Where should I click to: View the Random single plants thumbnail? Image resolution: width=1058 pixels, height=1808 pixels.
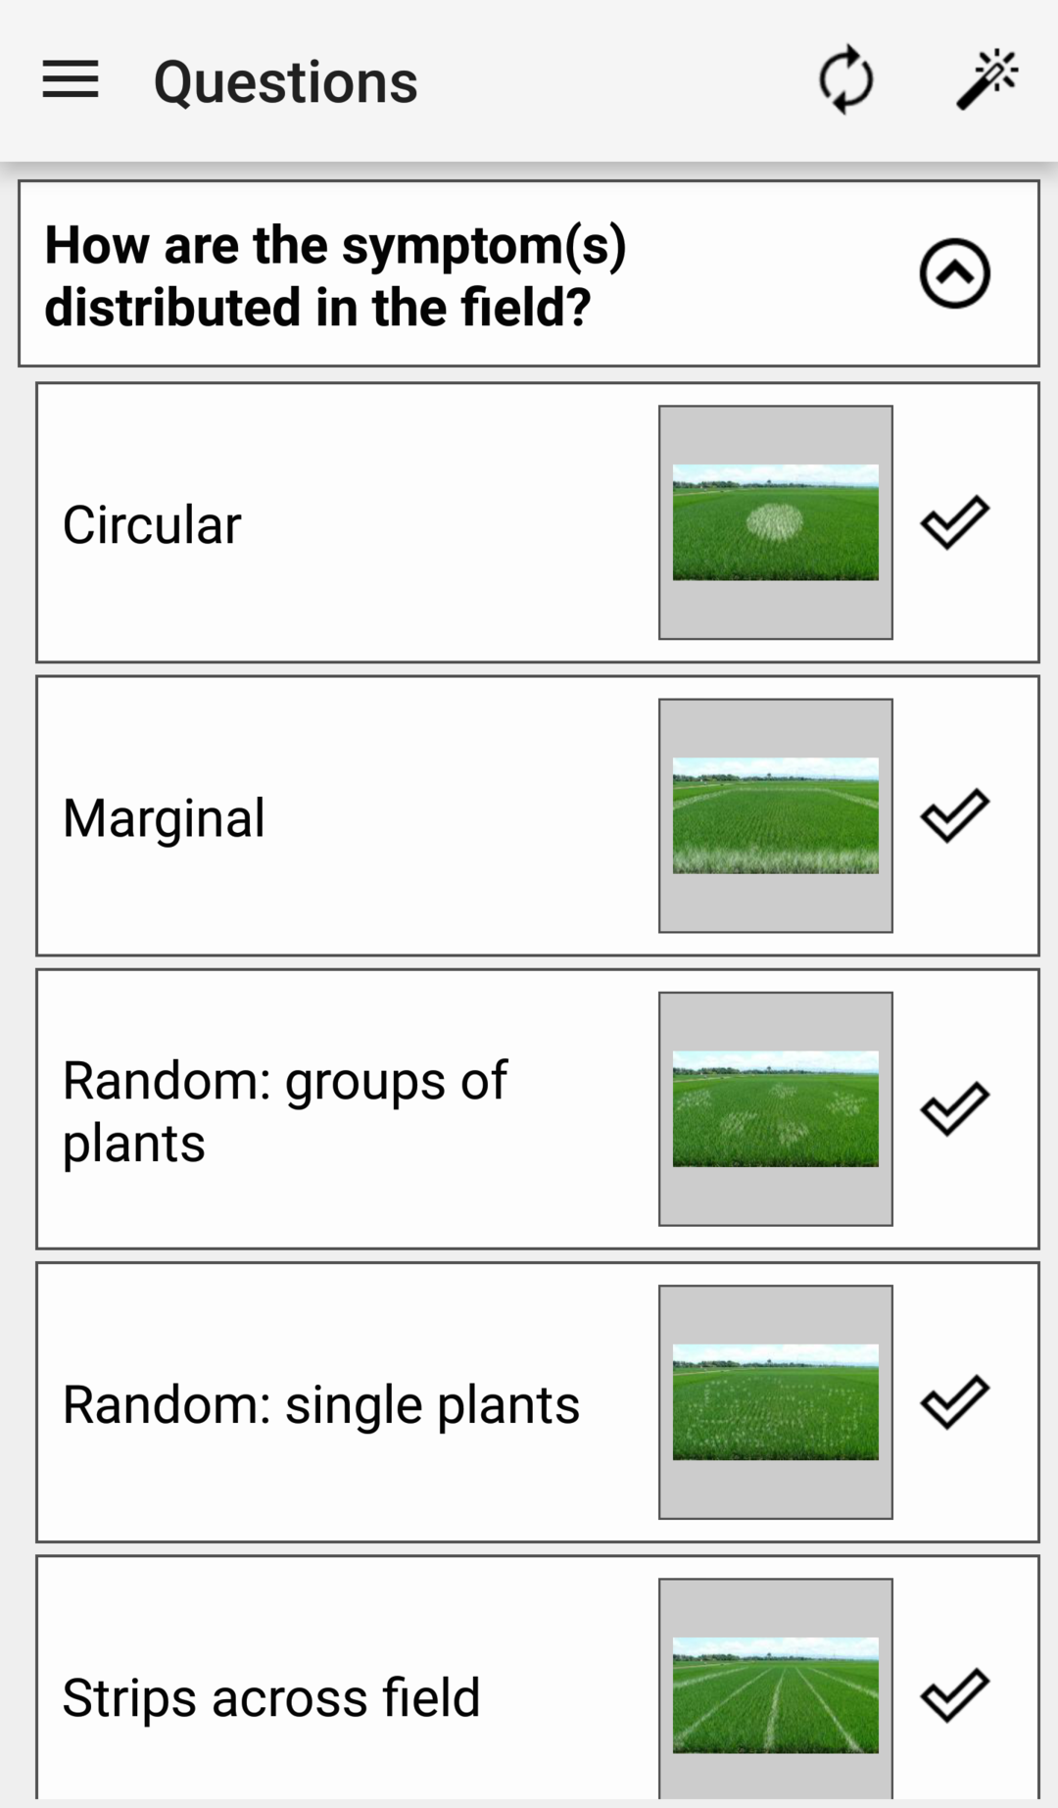click(776, 1401)
